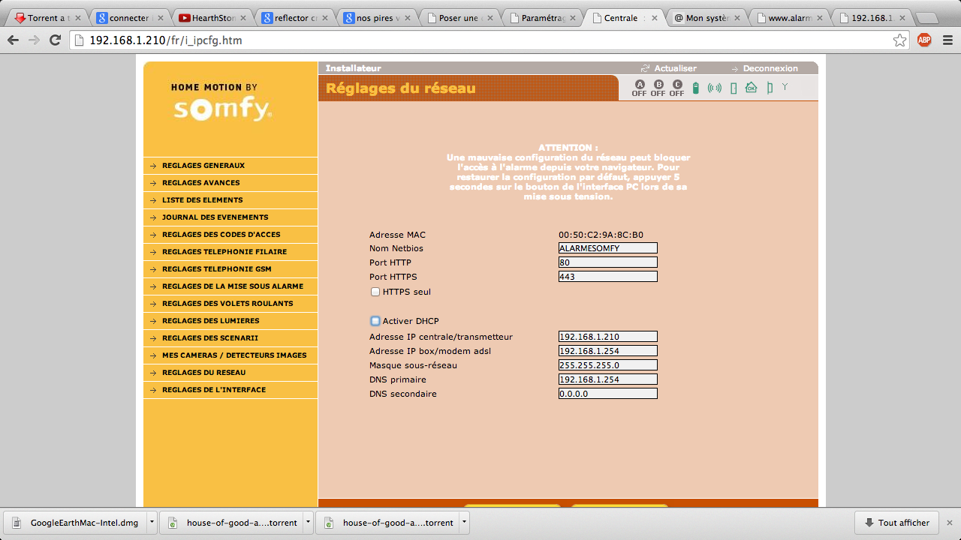Click the house OK status icon
The height and width of the screenshot is (540, 961).
click(x=751, y=88)
